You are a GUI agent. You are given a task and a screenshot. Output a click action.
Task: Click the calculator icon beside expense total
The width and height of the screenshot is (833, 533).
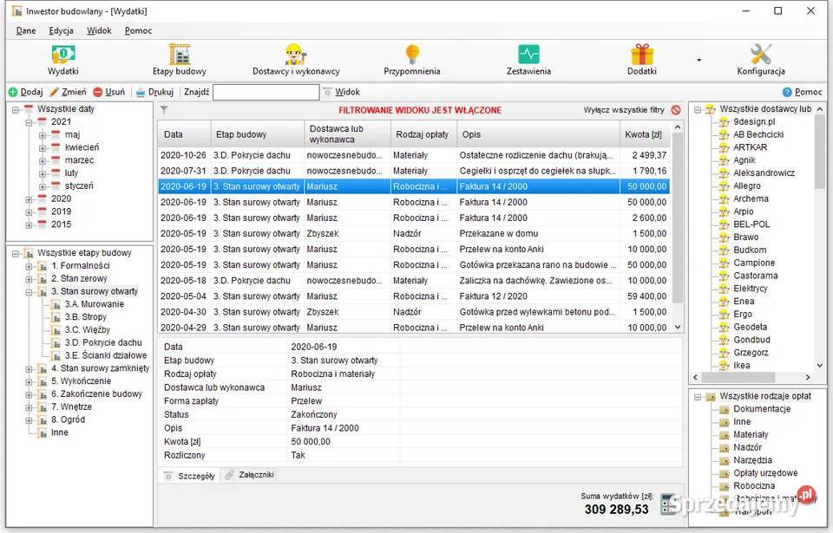[x=668, y=504]
